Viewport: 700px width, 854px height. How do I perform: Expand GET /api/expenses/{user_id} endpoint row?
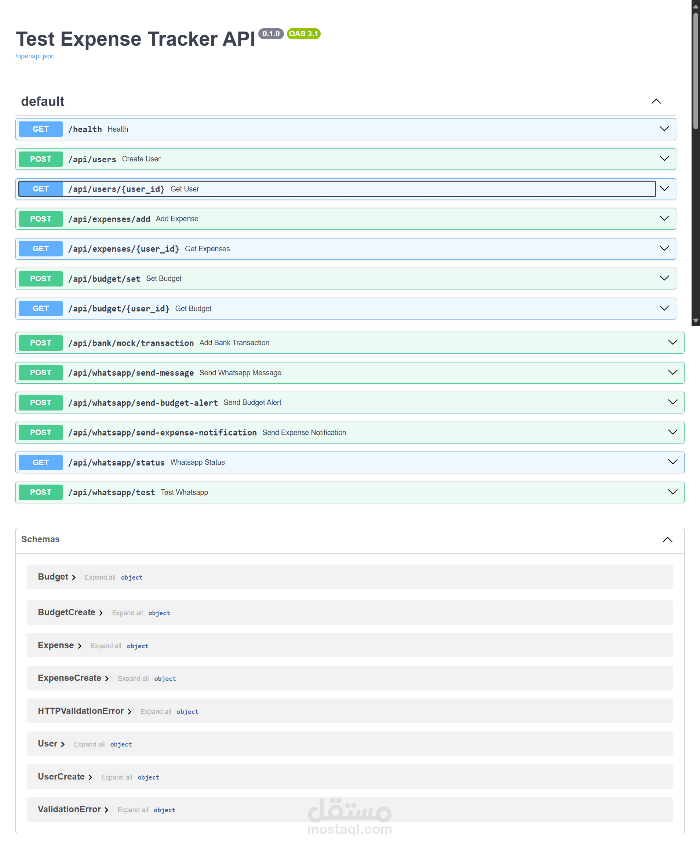[123, 249]
